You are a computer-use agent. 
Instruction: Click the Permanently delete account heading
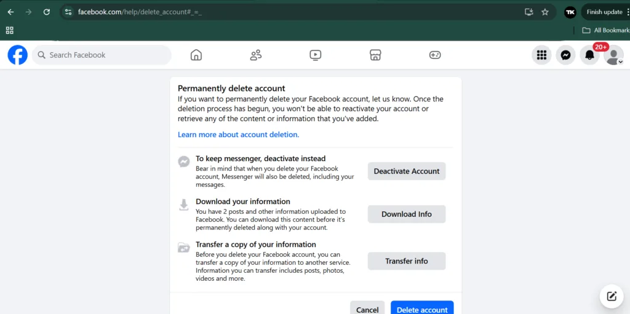tap(231, 88)
